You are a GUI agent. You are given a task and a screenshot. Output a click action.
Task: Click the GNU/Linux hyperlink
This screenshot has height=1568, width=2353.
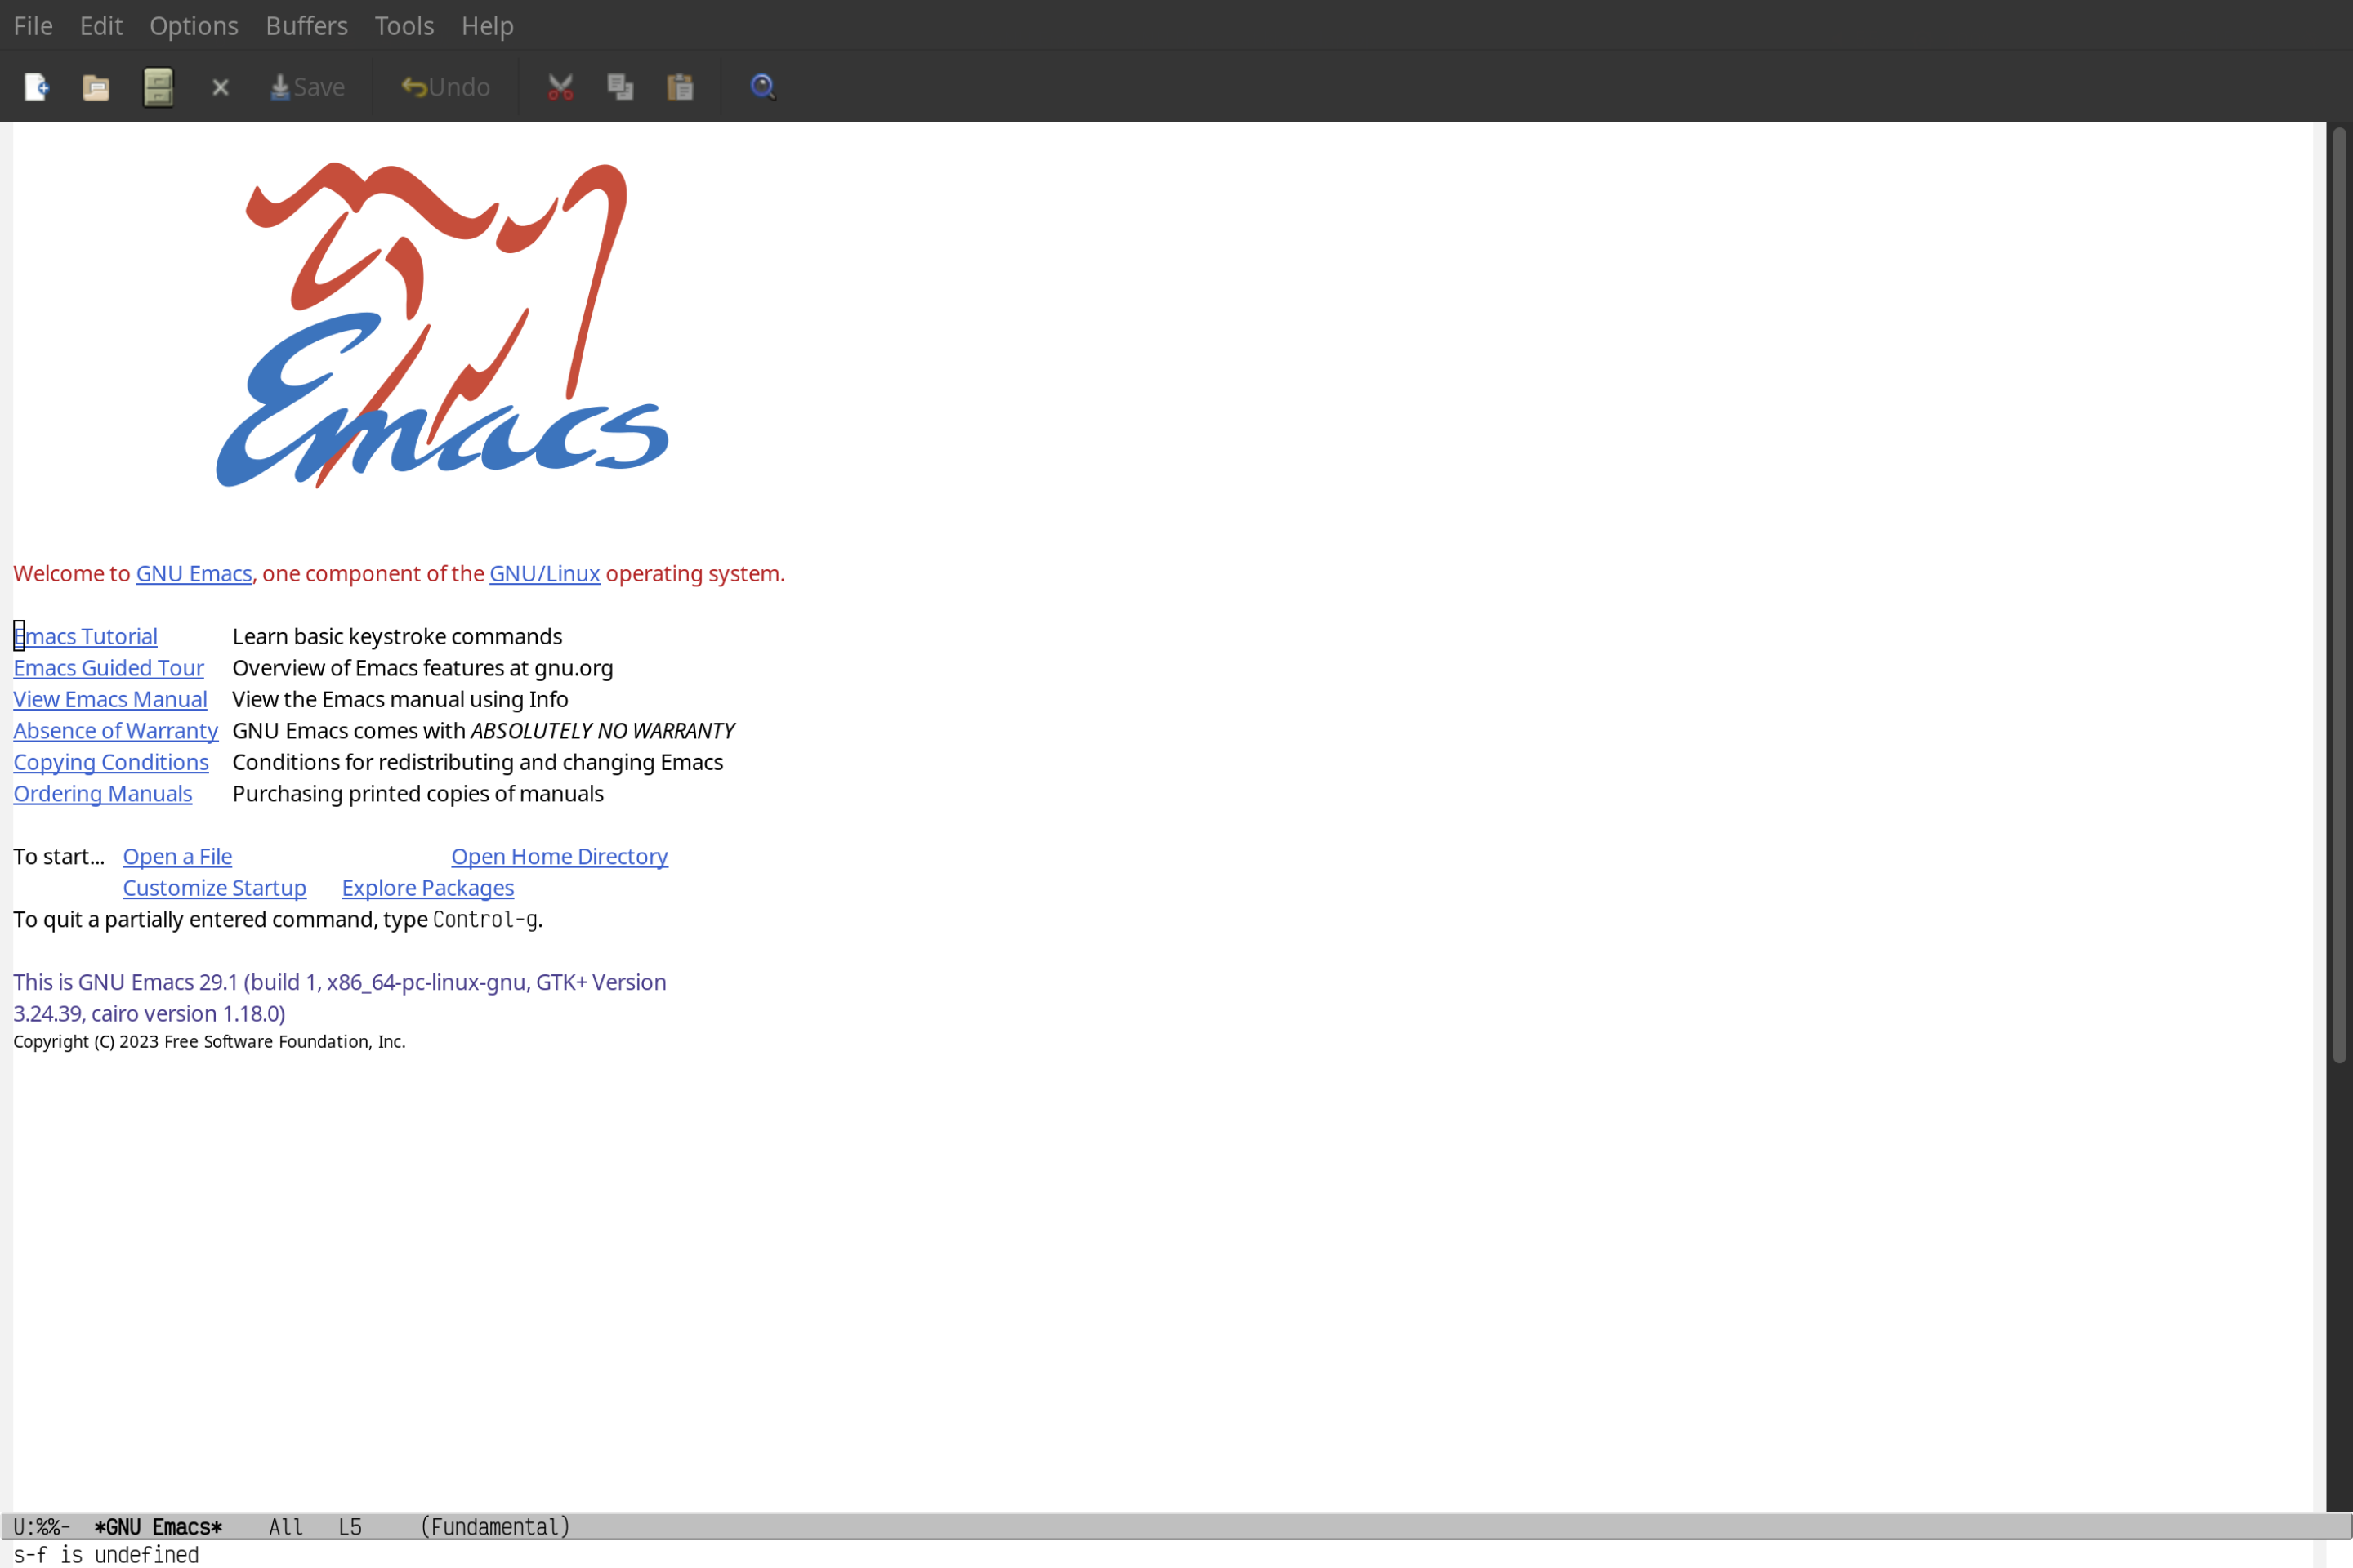coord(542,572)
